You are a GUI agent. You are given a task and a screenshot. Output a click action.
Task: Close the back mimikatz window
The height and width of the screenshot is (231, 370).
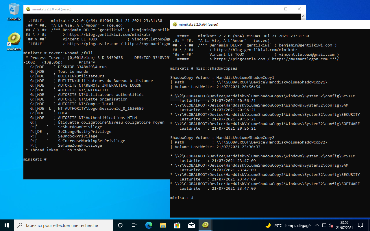(x=299, y=9)
